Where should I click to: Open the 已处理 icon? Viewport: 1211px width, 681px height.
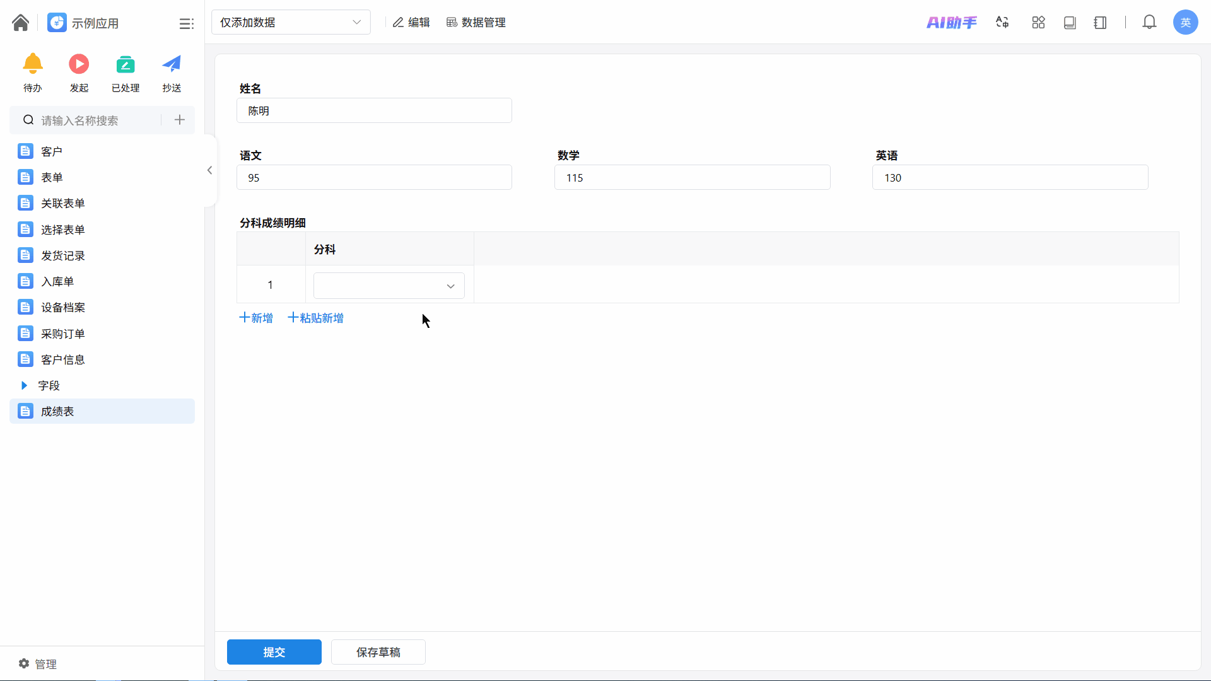(126, 64)
